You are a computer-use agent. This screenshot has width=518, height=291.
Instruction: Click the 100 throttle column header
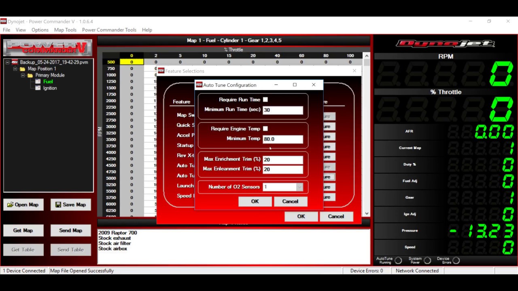coord(350,55)
